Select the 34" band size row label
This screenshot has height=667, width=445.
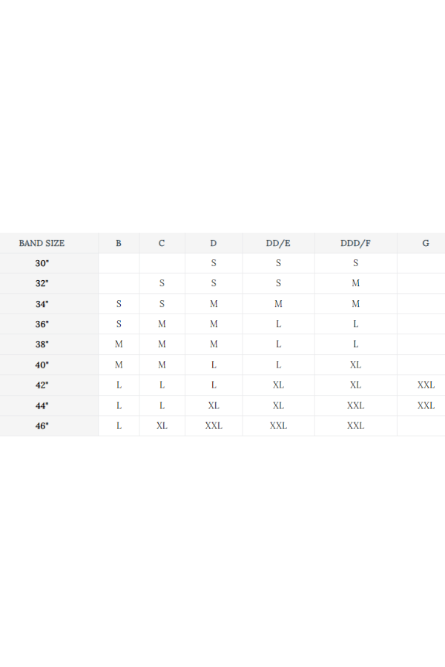pos(42,304)
